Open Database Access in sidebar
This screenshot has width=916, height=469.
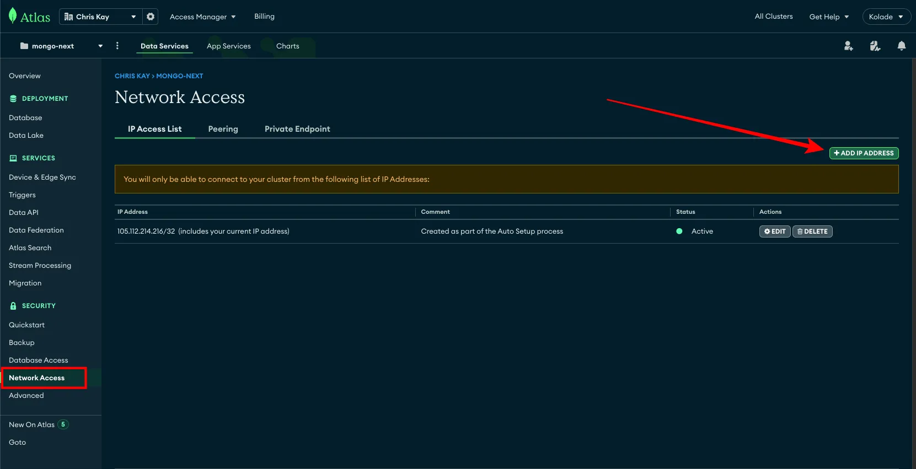39,360
